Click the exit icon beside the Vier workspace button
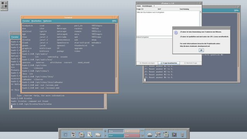The image size is (247, 139). (142, 136)
